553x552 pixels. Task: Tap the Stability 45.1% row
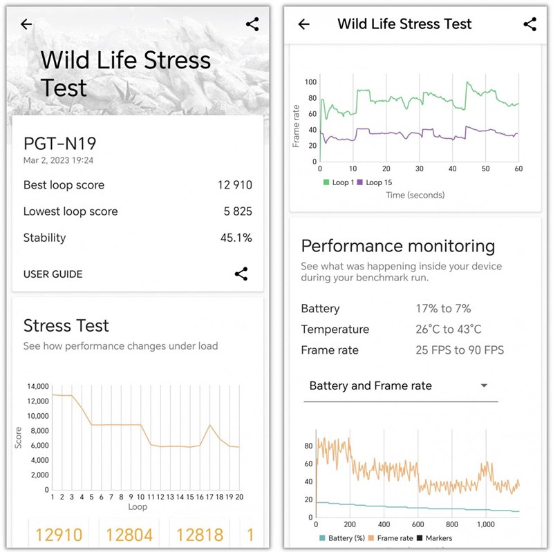[138, 238]
